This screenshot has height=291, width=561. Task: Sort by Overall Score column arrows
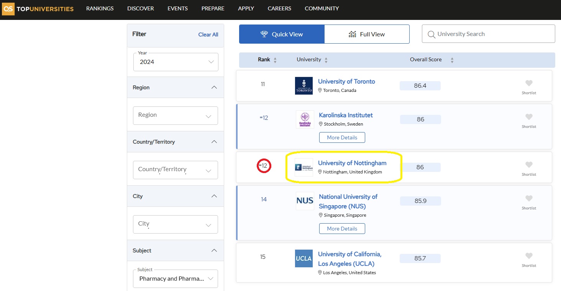452,60
